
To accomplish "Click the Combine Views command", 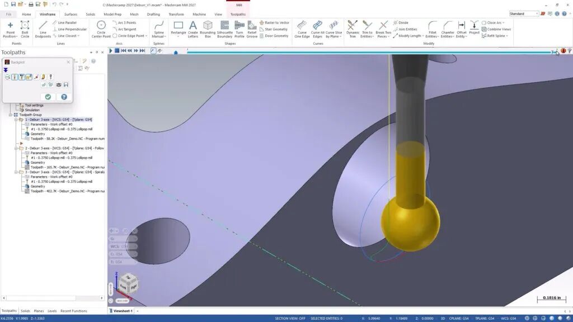I will [x=496, y=29].
